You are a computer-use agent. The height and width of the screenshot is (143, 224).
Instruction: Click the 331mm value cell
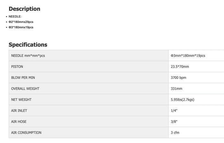pos(176,89)
